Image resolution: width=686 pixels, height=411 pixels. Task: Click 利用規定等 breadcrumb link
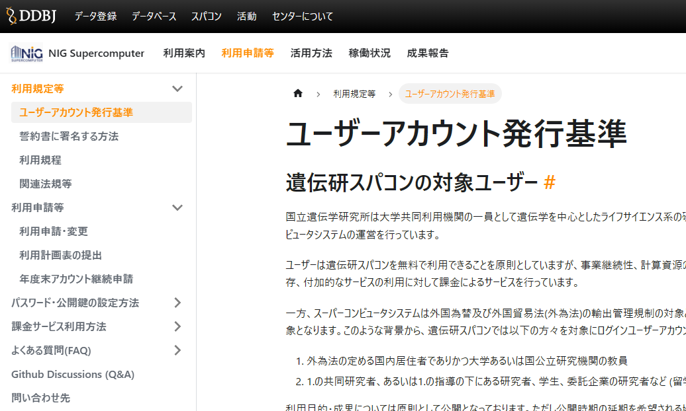[x=354, y=94]
